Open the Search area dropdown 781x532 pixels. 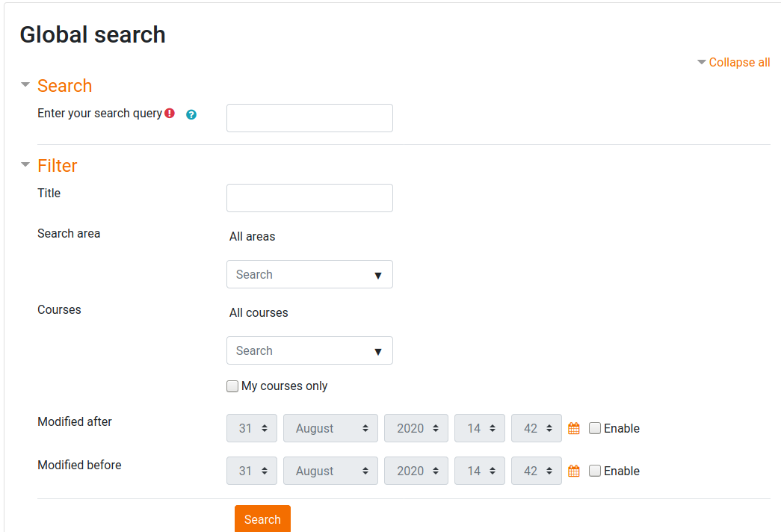[309, 274]
